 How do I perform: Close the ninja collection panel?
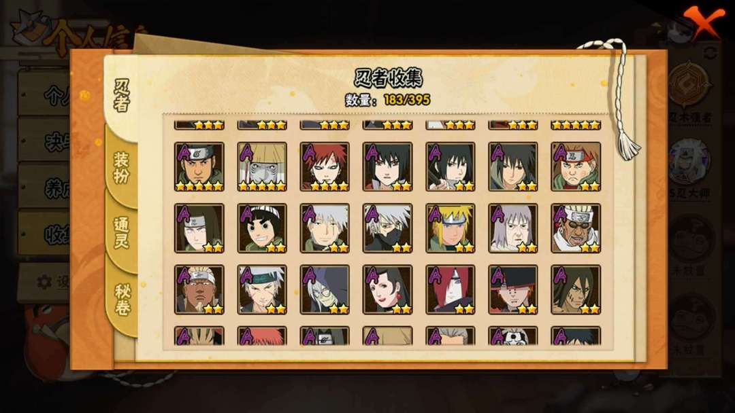click(x=704, y=21)
